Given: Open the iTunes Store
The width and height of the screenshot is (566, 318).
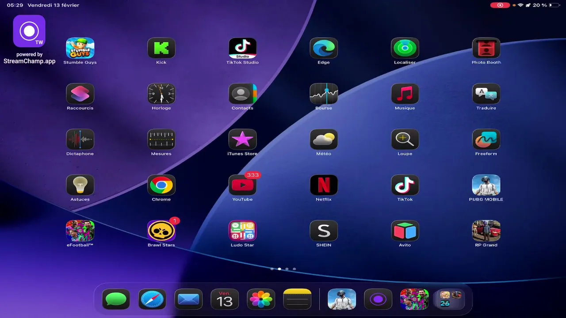Looking at the screenshot, I should click(x=242, y=140).
